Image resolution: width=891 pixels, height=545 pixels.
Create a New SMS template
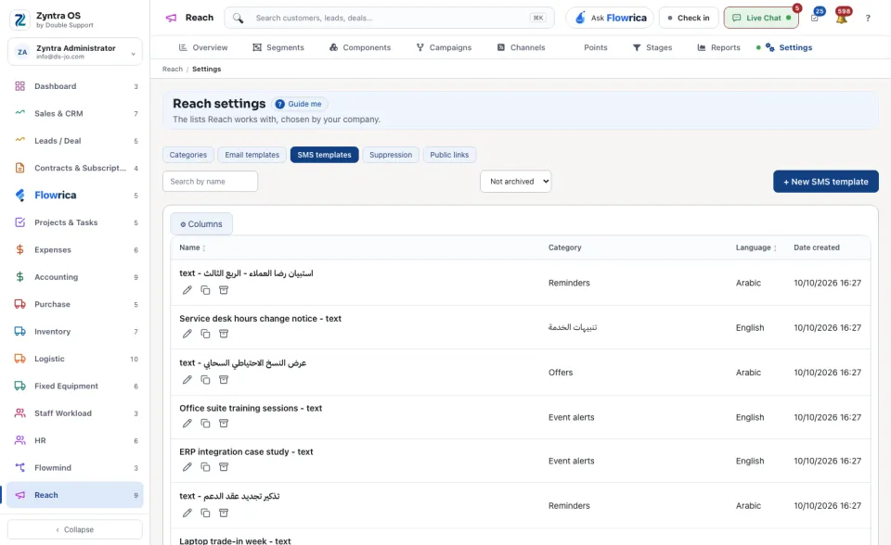point(826,182)
